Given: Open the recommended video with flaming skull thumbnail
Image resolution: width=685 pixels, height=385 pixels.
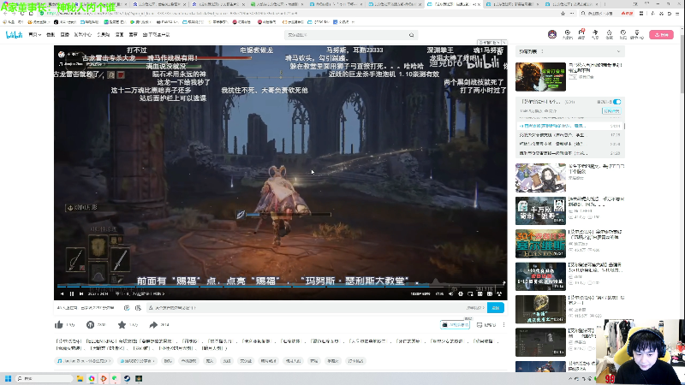Looking at the screenshot, I should [x=540, y=77].
